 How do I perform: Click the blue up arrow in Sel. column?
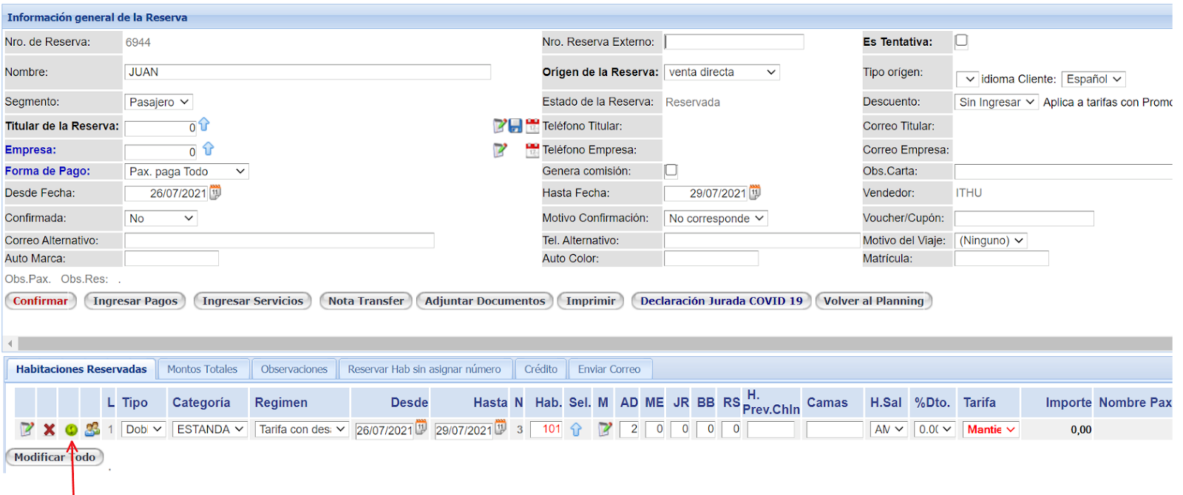[576, 429]
